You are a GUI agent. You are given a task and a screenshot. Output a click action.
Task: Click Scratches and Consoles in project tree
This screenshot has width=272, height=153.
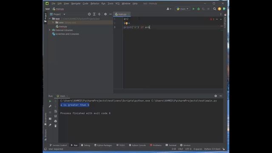tap(65, 34)
